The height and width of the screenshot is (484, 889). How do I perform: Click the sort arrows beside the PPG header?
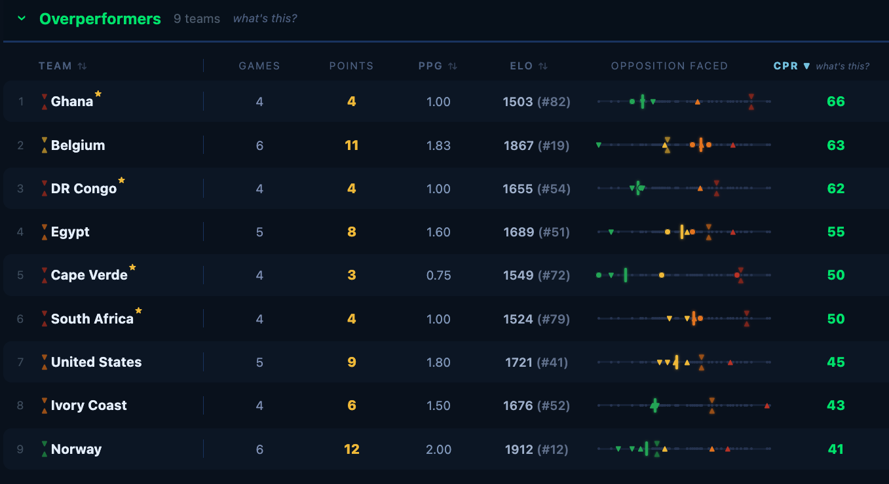click(453, 66)
